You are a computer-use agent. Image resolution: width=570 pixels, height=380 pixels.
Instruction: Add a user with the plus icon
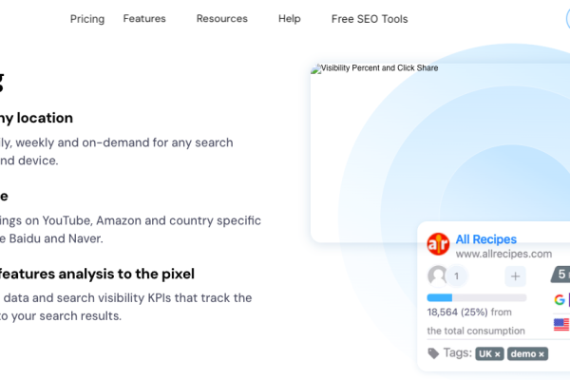click(515, 276)
